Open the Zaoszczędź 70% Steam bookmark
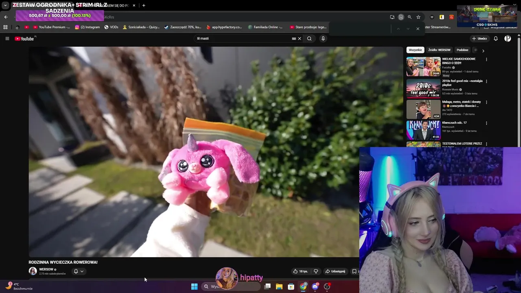The image size is (521, 293). (x=183, y=27)
